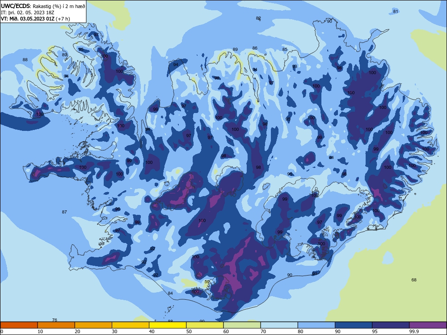Select the 'VT: Mið. 03.05.2023 01Z' line
Screen dimensions: 447x335
(28, 19)
